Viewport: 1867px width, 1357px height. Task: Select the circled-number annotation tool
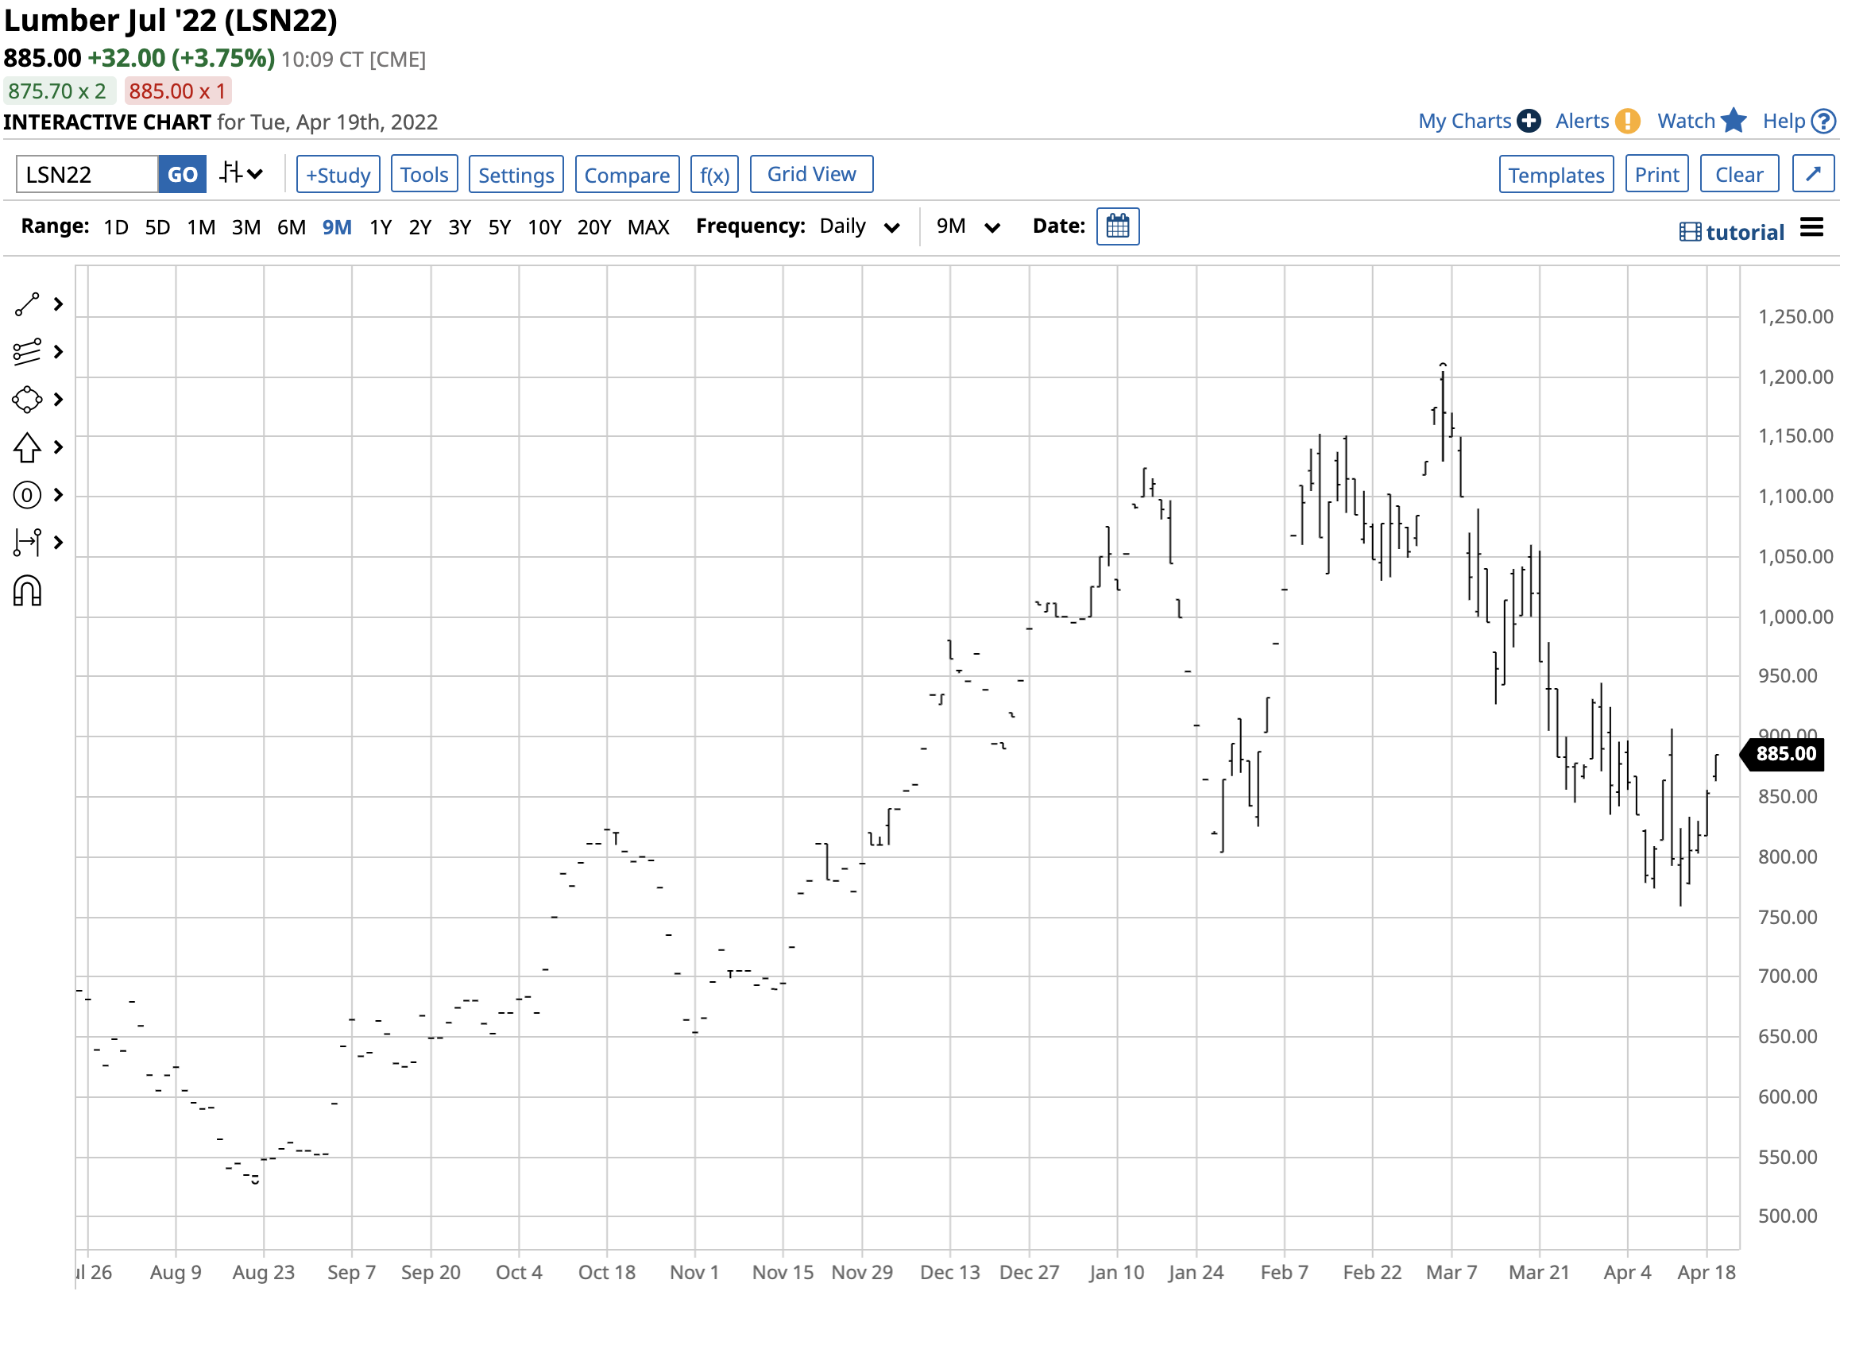(x=27, y=496)
